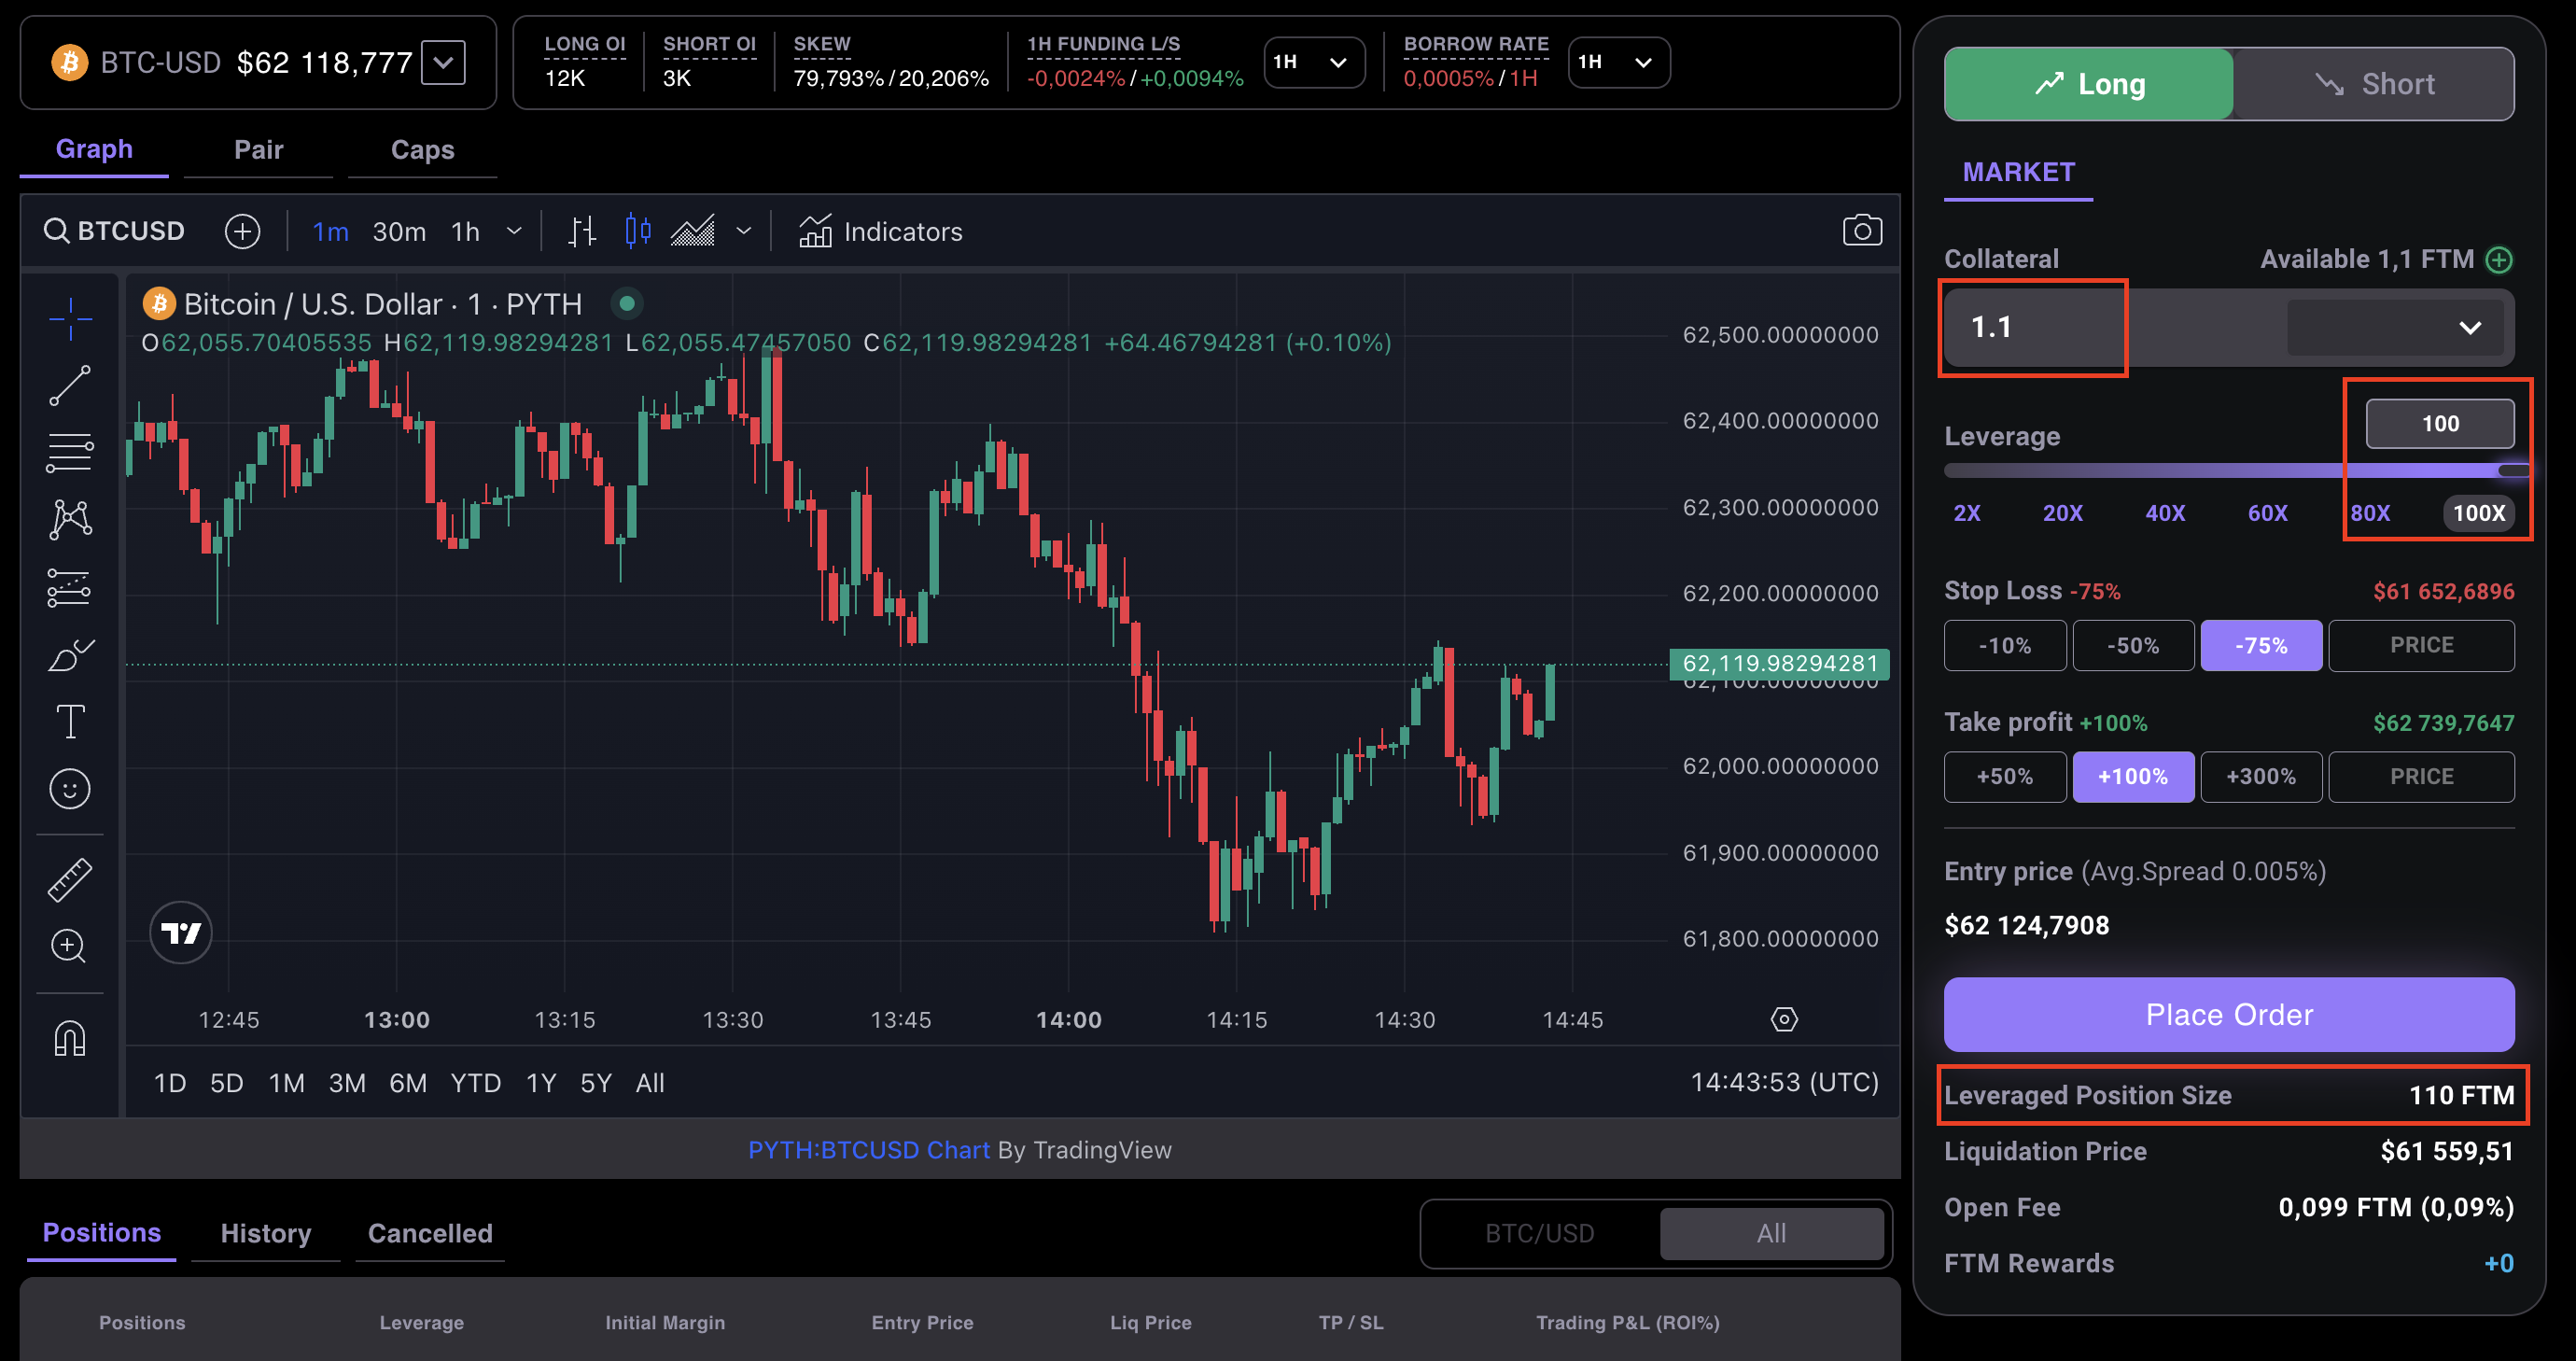Image resolution: width=2576 pixels, height=1361 pixels.
Task: Select the candlestick chart style icon
Action: (637, 231)
